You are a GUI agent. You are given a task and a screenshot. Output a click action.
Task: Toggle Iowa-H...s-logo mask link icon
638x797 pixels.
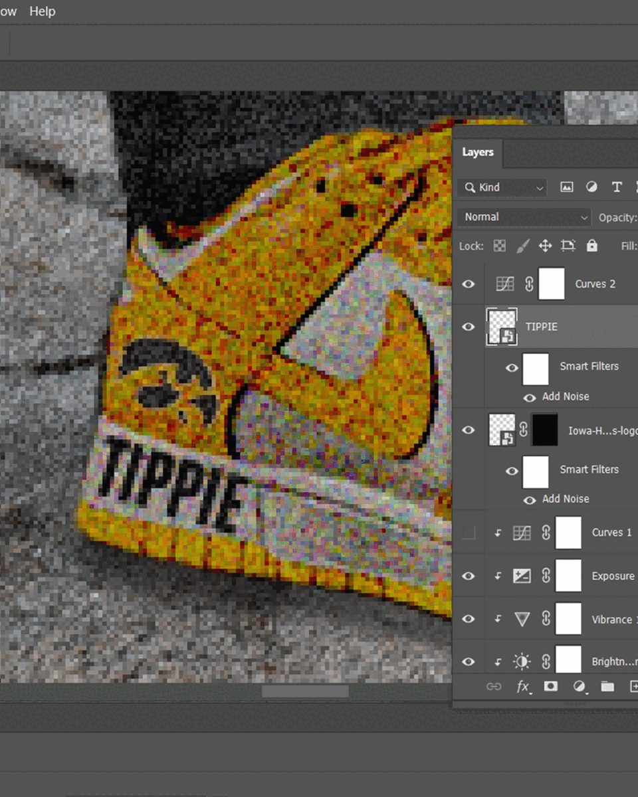click(524, 430)
